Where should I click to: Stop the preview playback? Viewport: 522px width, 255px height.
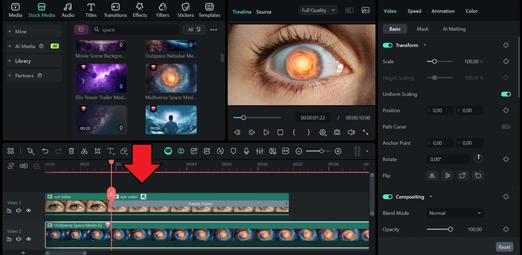(281, 132)
